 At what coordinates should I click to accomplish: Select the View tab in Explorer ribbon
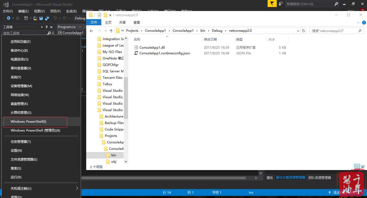136,22
